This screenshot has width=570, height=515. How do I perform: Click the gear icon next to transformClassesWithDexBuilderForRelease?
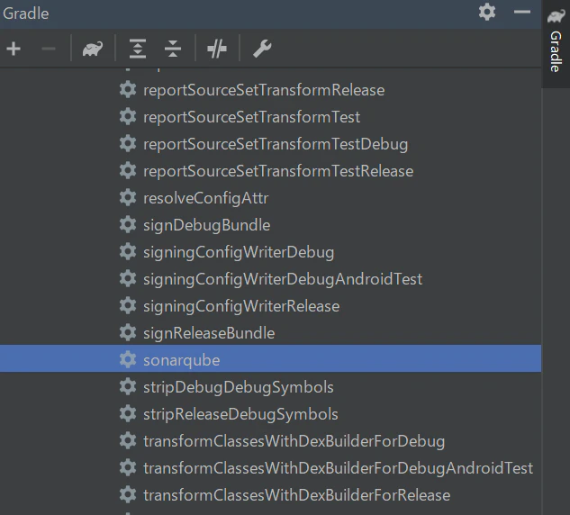coord(128,494)
